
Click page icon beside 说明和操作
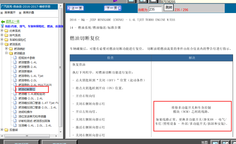15,112
